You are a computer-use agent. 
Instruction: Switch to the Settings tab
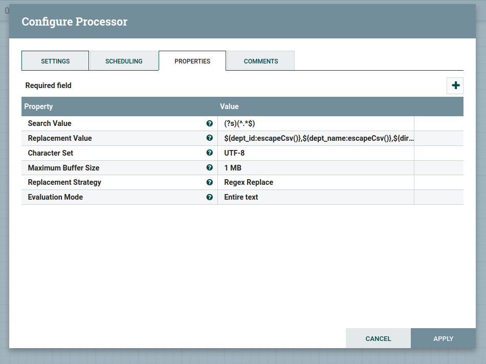click(55, 61)
